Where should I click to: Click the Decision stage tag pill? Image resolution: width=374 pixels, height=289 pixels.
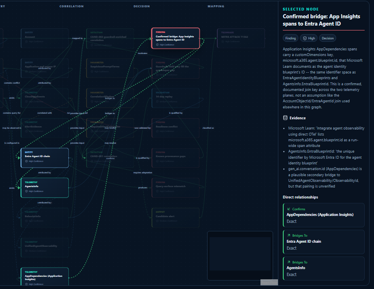328,38
